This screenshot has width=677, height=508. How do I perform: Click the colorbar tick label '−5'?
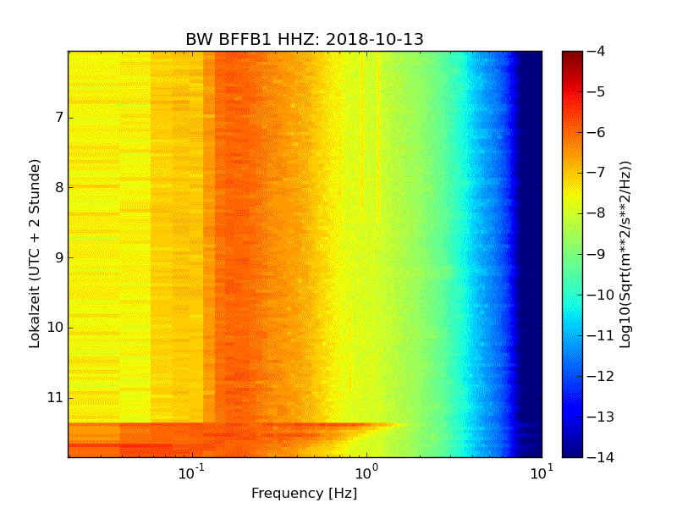(597, 91)
